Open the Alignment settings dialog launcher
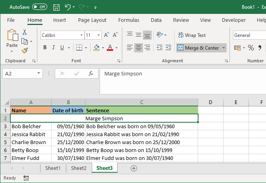The image size is (266, 183). tap(226, 61)
